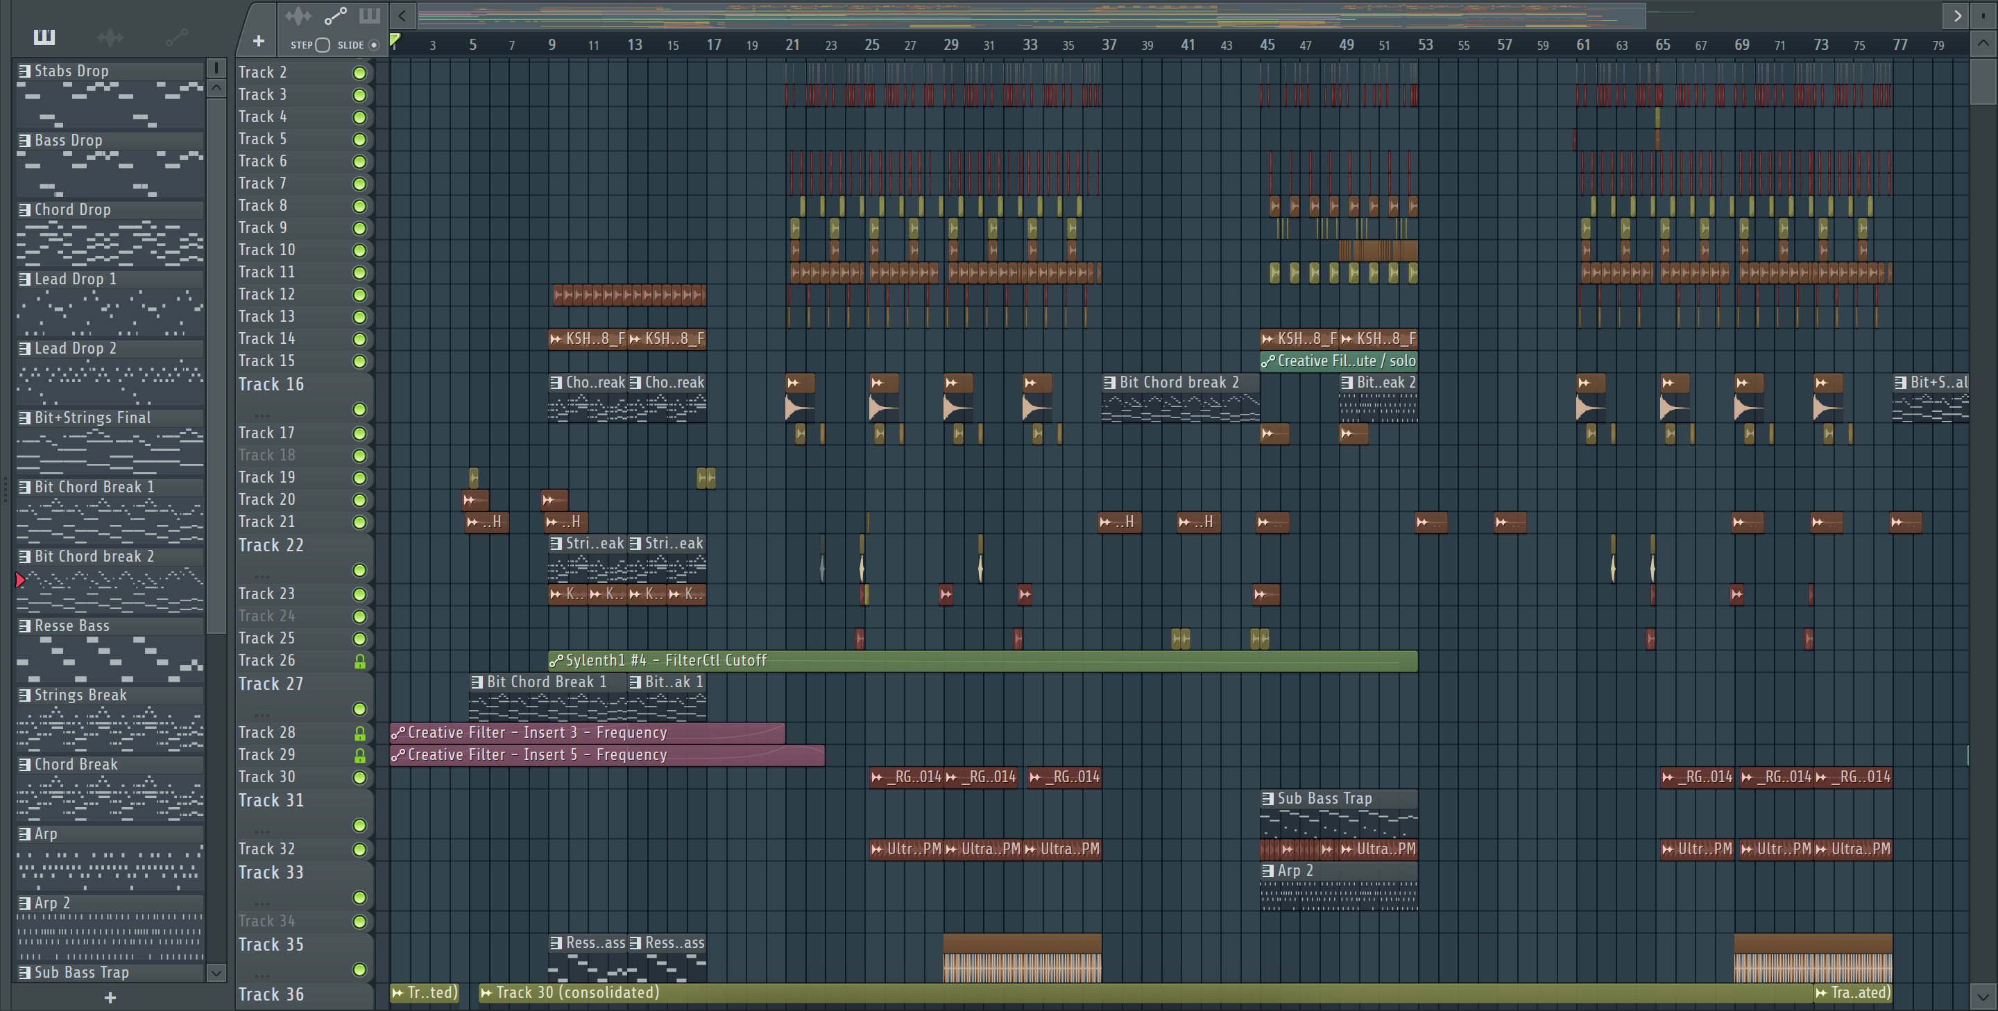This screenshot has height=1011, width=1998.
Task: Show audio clips in the picker panel
Action: coord(110,37)
